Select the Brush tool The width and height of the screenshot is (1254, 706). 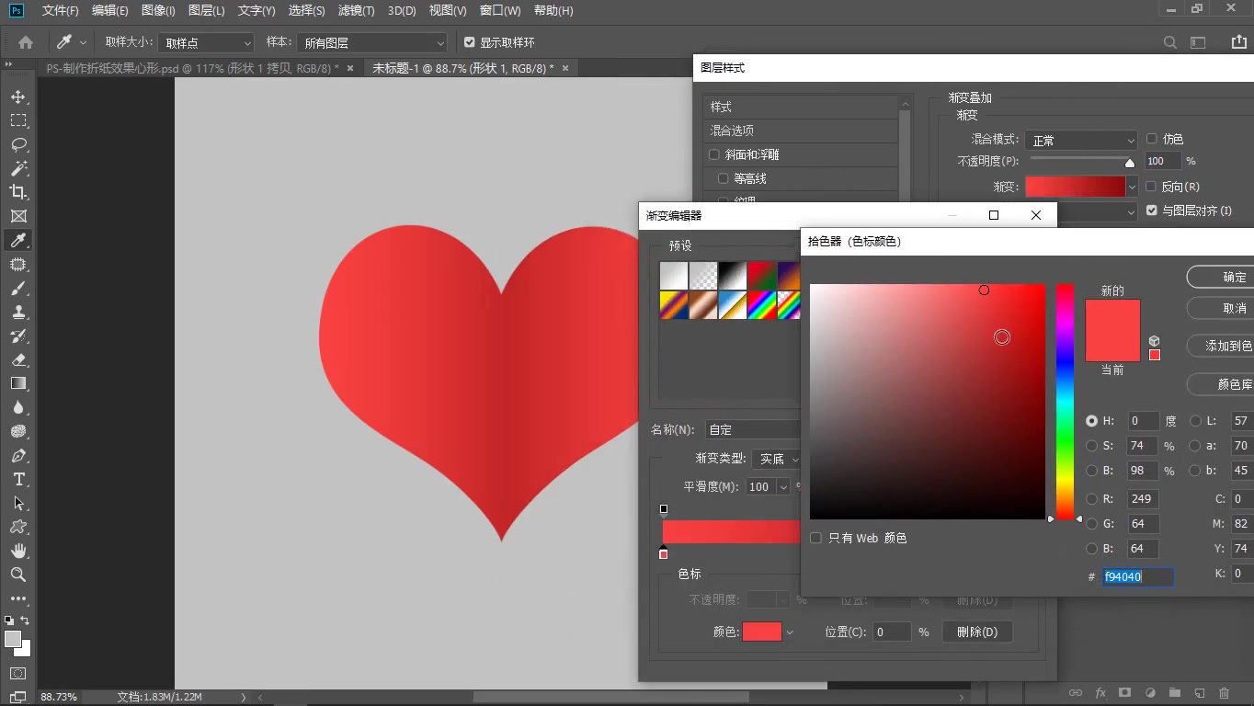(x=18, y=288)
